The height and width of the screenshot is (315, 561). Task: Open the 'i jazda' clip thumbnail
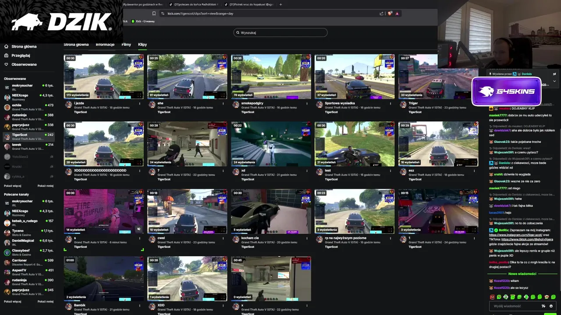[103, 77]
